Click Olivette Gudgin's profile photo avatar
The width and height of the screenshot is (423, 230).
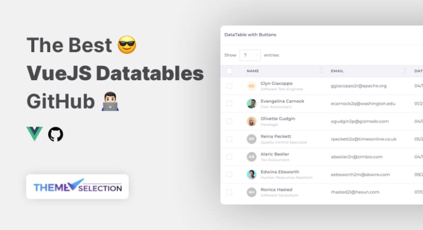click(x=252, y=121)
